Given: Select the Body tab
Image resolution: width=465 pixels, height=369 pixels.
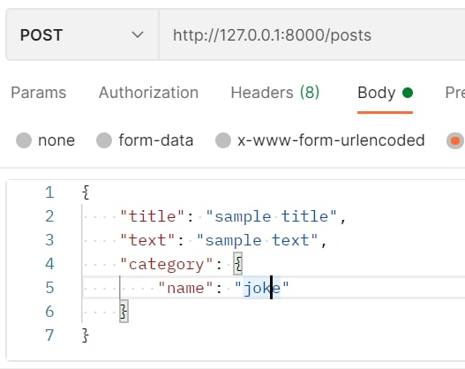Looking at the screenshot, I should point(385,93).
